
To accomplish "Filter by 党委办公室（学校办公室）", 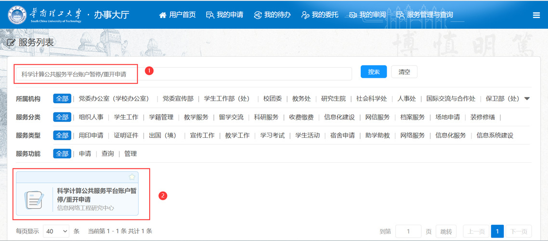I will coord(114,98).
